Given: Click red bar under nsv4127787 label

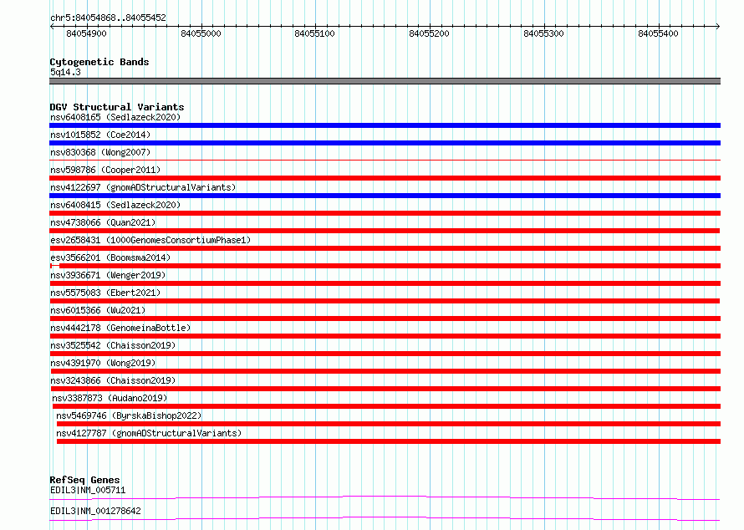Looking at the screenshot, I should (389, 441).
